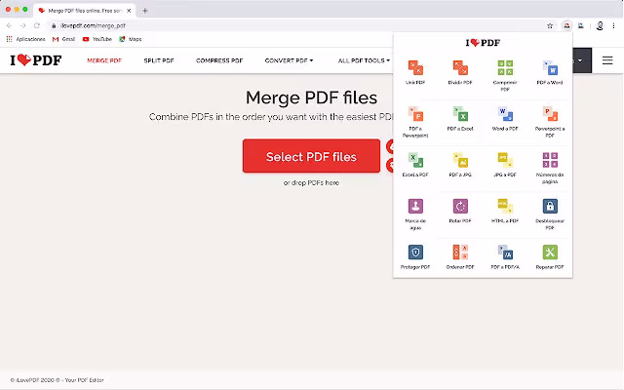Click the second extension icon in toolbar
The width and height of the screenshot is (624, 390).
point(581,26)
